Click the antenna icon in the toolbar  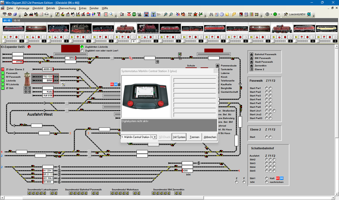[153, 14]
